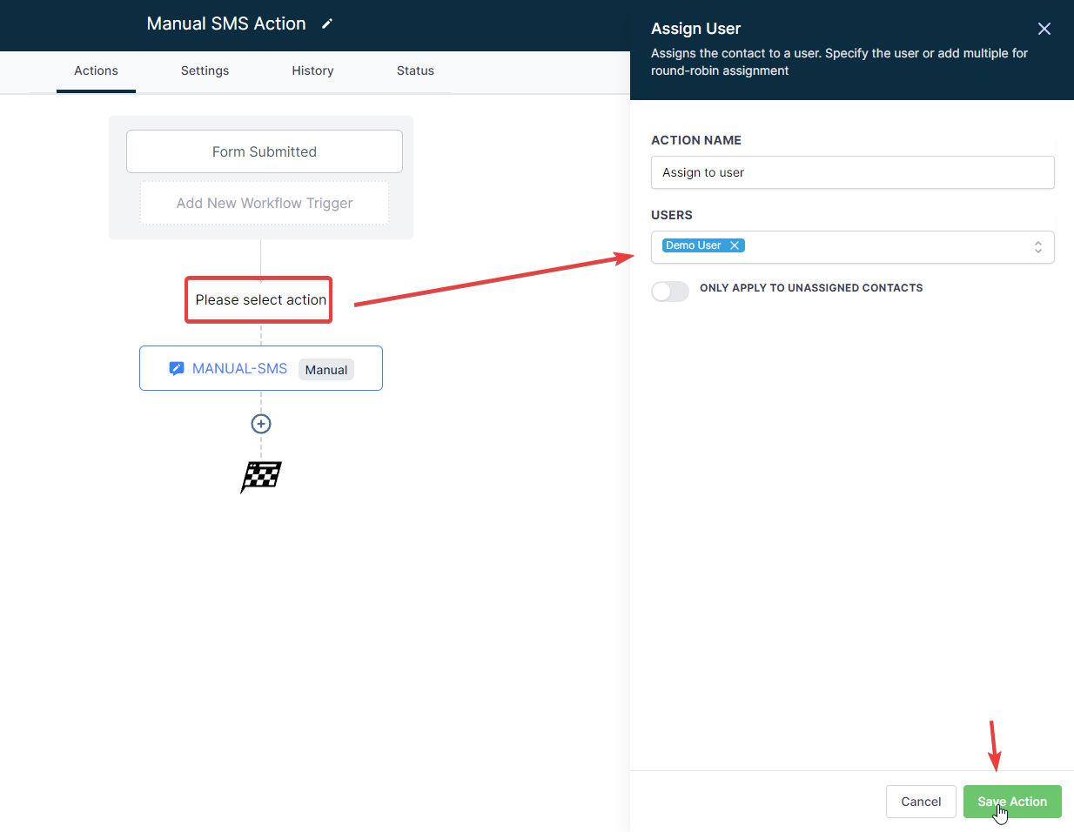This screenshot has width=1074, height=832.
Task: Click the Manual badge on MANUAL-SMS node
Action: pos(326,370)
